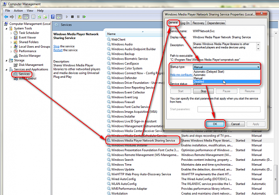Click the Properties toolbar icon
This screenshot has width=279, height=195.
tap(33, 17)
